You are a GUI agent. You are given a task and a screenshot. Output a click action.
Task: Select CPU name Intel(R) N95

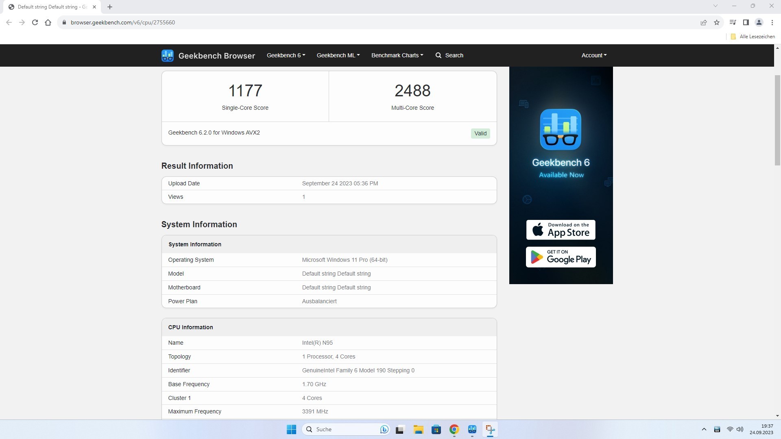pyautogui.click(x=317, y=343)
